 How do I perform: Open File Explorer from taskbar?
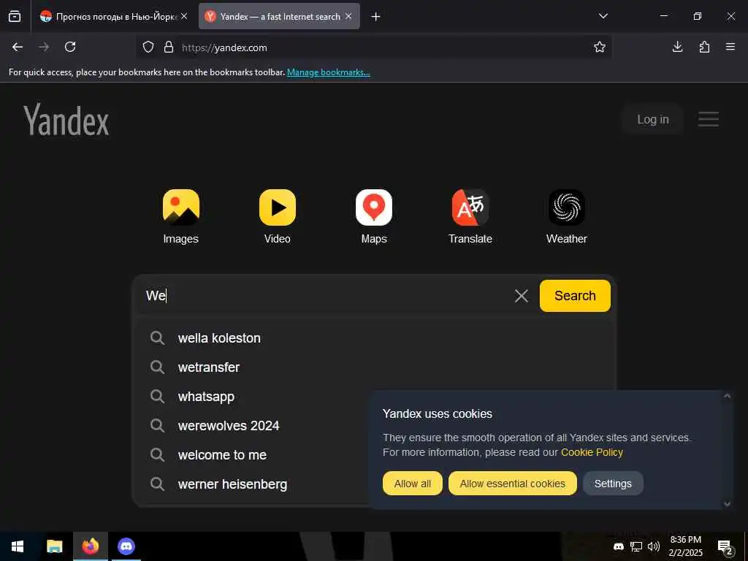click(x=54, y=546)
